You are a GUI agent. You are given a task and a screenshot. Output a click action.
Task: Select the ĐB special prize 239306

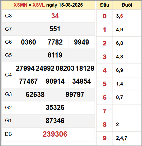tap(55, 134)
